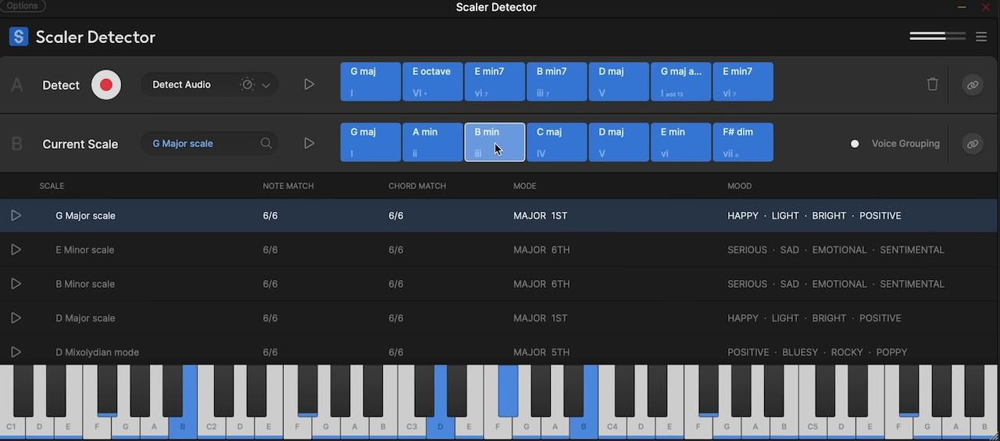1000x441 pixels.
Task: Select the F# dim chord in Current Scale
Action: pyautogui.click(x=743, y=142)
